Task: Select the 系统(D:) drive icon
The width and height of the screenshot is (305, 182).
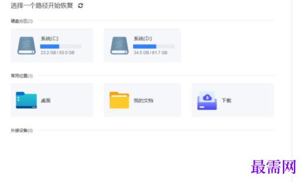Action: click(119, 45)
